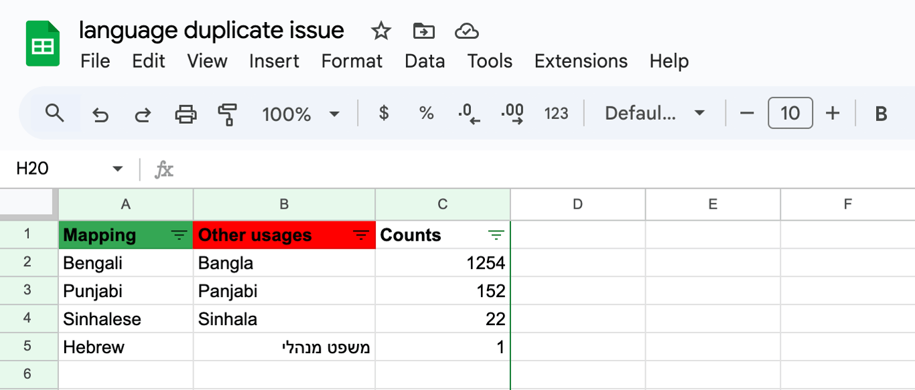The width and height of the screenshot is (915, 390).
Task: Open the Data menu
Action: click(425, 61)
